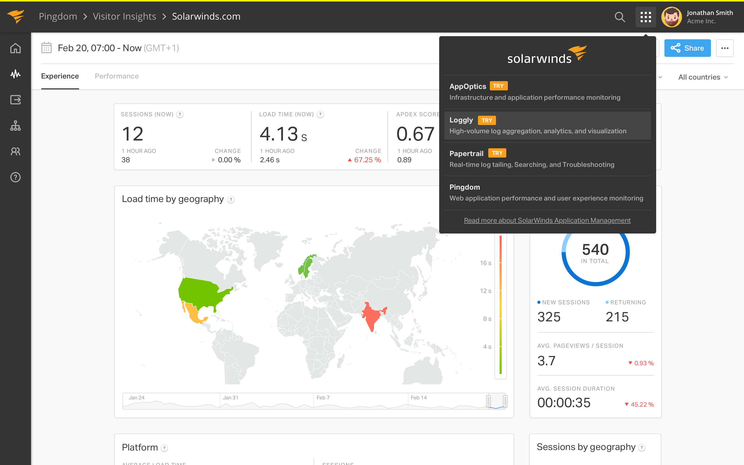Open the help question mark sidebar icon
Image resolution: width=744 pixels, height=465 pixels.
[x=16, y=177]
